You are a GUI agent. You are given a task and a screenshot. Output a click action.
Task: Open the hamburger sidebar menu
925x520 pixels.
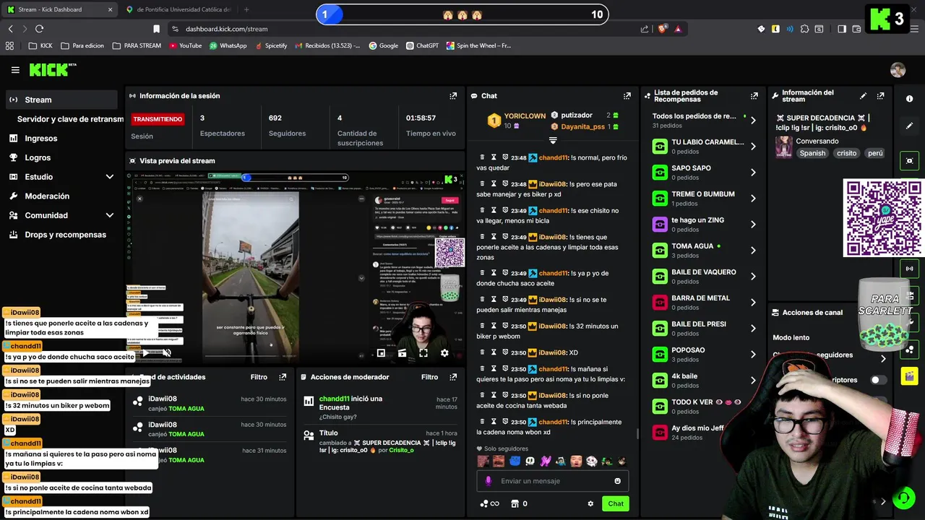tap(15, 70)
